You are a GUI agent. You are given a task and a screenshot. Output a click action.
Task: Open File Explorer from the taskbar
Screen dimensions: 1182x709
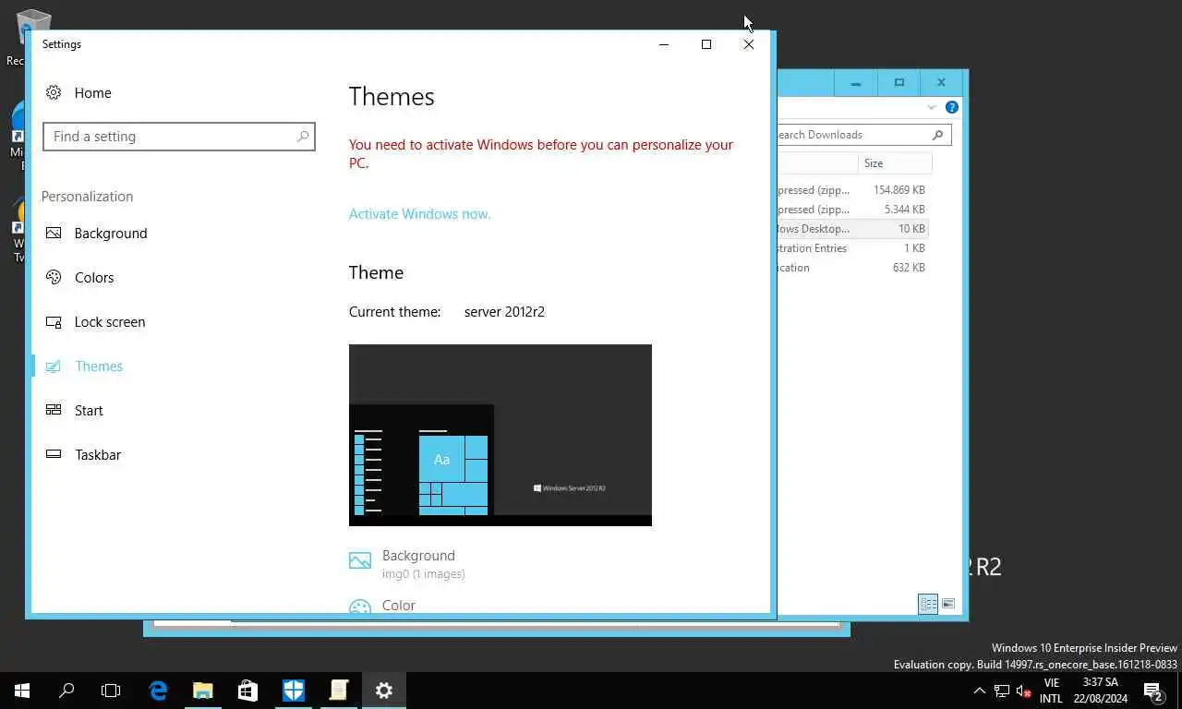tap(203, 691)
